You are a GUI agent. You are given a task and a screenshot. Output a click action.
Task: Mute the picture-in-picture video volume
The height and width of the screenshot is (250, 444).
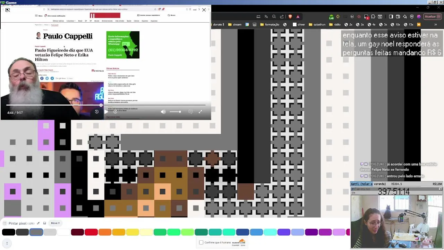[x=163, y=111]
